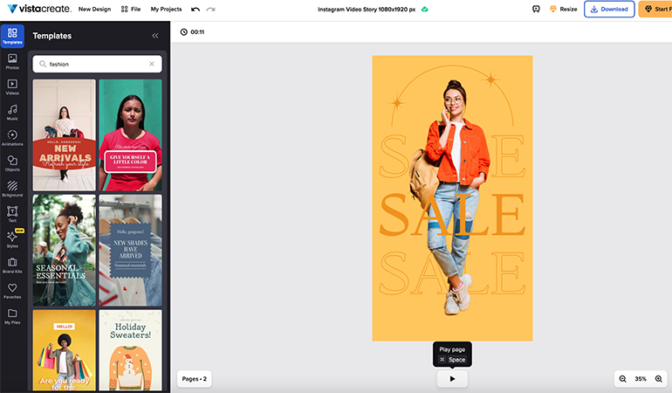Open the Pages - 2 panel
The width and height of the screenshot is (672, 393).
click(x=194, y=379)
